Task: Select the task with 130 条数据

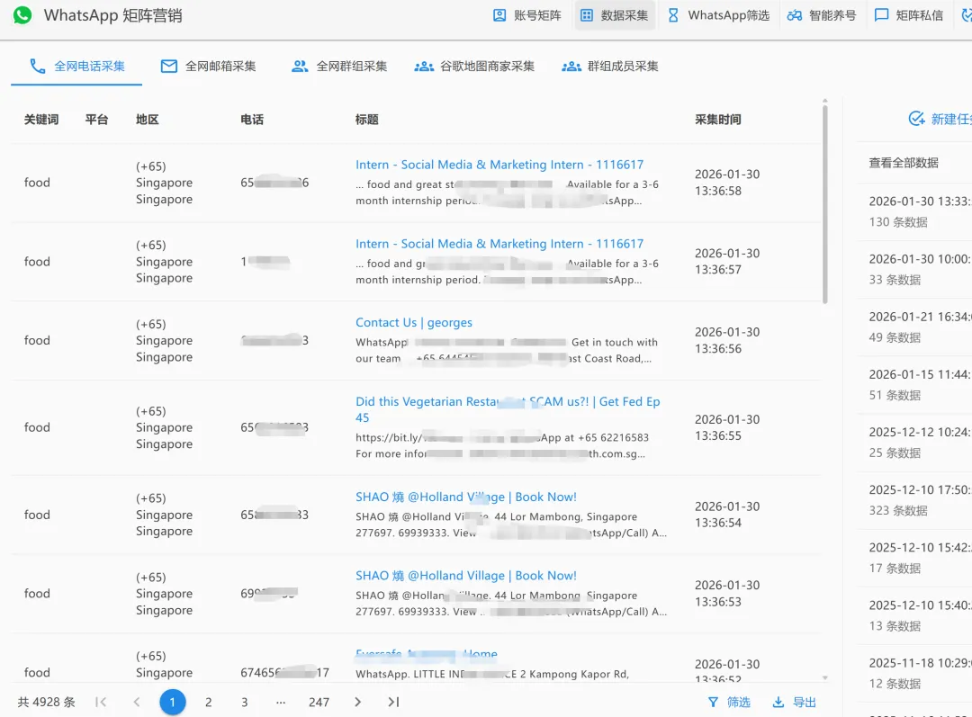Action: (x=914, y=212)
